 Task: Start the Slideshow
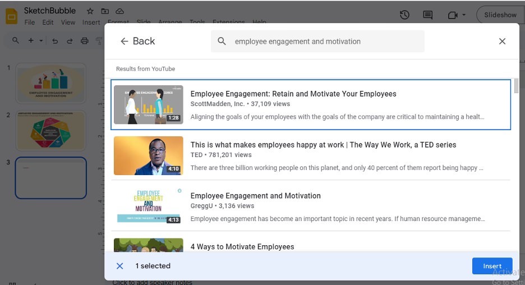[x=500, y=15]
